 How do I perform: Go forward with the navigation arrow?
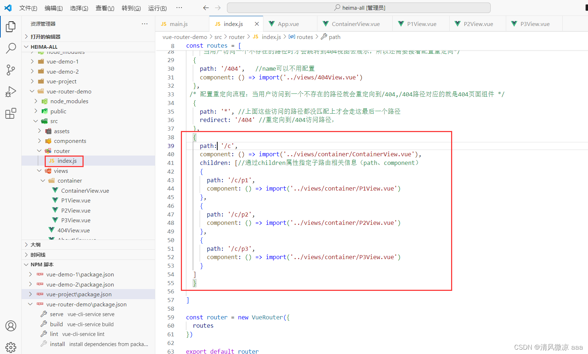click(x=218, y=8)
